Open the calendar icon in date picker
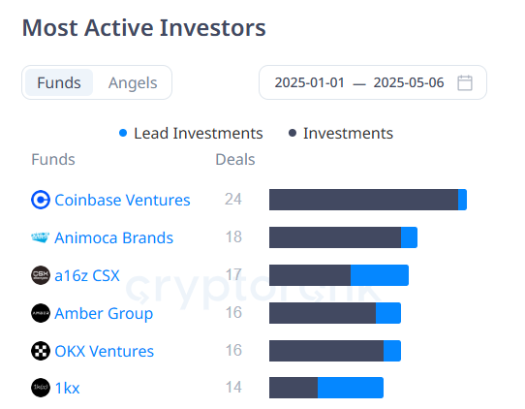Viewport: 525px width, 409px height. (x=465, y=82)
